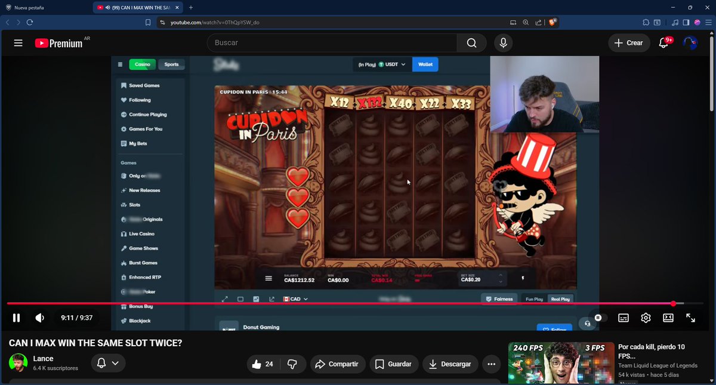
Task: Open 'Por cada kill, pierdo 10 FPS' title
Action: pyautogui.click(x=652, y=352)
